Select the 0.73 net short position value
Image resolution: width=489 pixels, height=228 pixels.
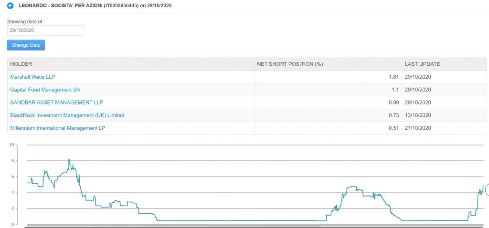[394, 115]
